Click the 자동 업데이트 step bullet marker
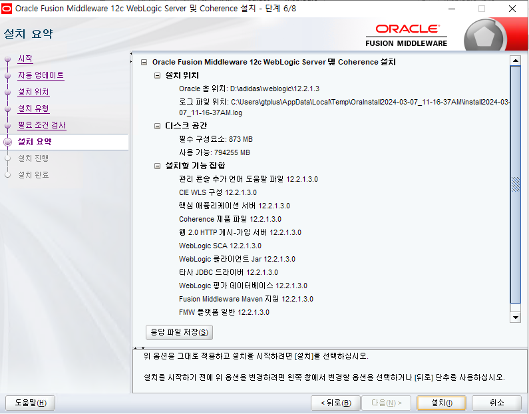The image size is (529, 414). (x=8, y=76)
